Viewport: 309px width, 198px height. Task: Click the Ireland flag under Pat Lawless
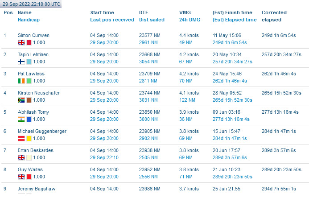click(x=21, y=81)
